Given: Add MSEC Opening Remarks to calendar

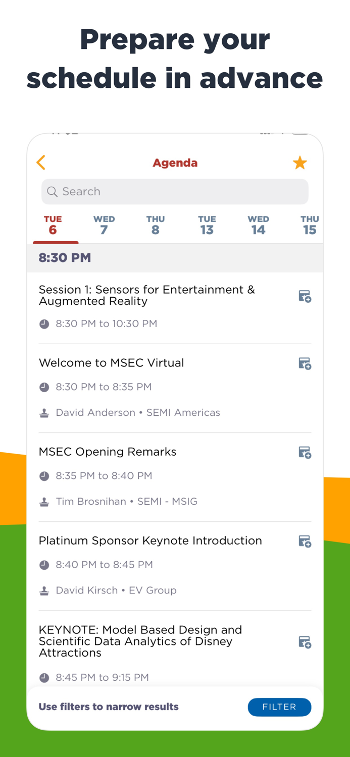Looking at the screenshot, I should pyautogui.click(x=305, y=452).
